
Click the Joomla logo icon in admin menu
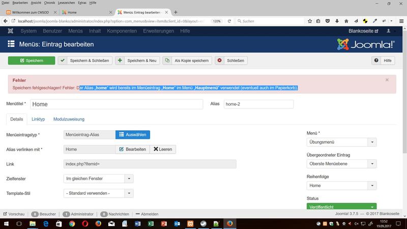tap(10, 31)
